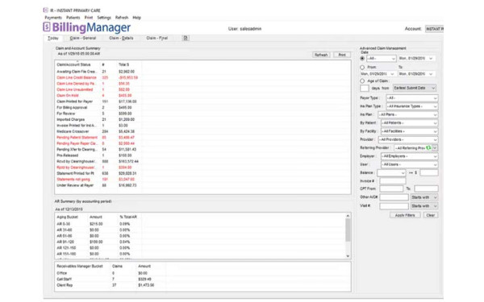This screenshot has width=484, height=302.
Task: Select the From date range radio button
Action: (x=362, y=67)
